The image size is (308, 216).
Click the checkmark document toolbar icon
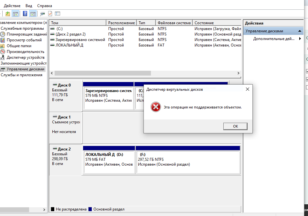pyautogui.click(x=50, y=14)
